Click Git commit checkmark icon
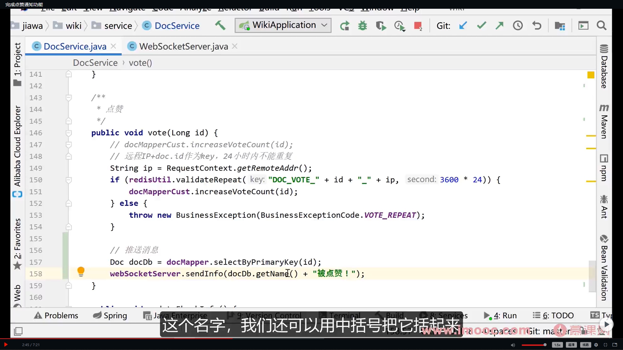Viewport: 623px width, 350px height. [481, 25]
